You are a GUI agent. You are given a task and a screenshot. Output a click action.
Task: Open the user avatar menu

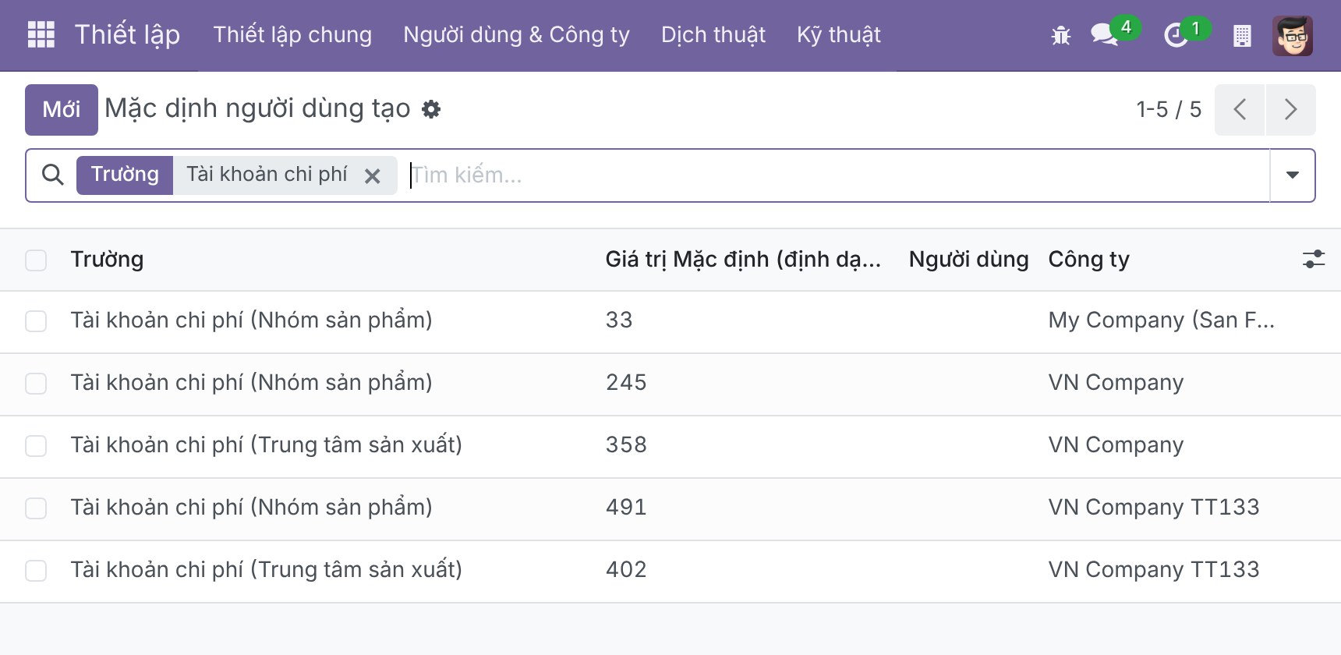[1293, 35]
